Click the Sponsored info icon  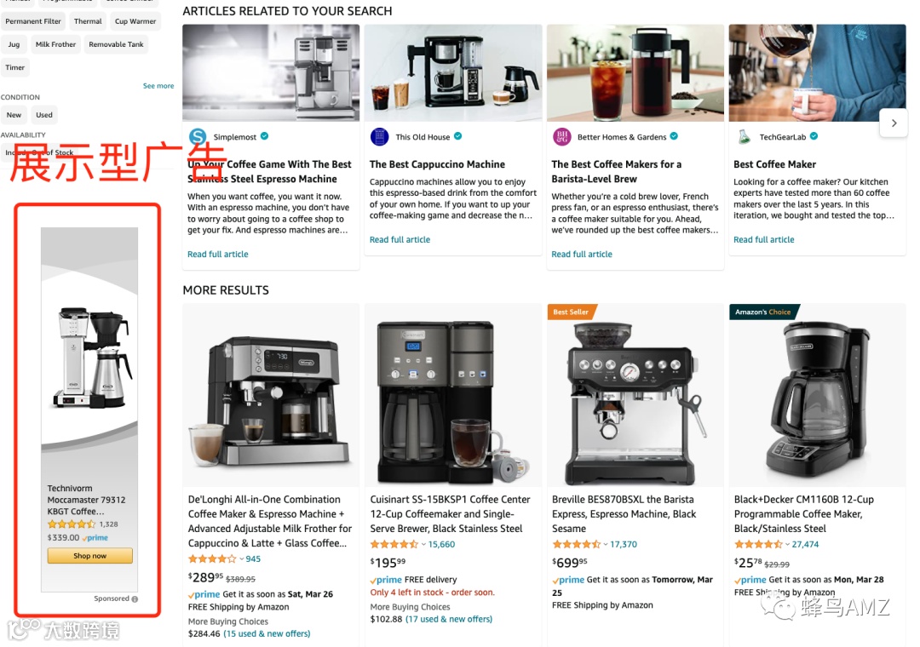135,598
